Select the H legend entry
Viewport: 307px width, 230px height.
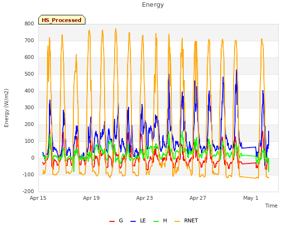coord(160,220)
